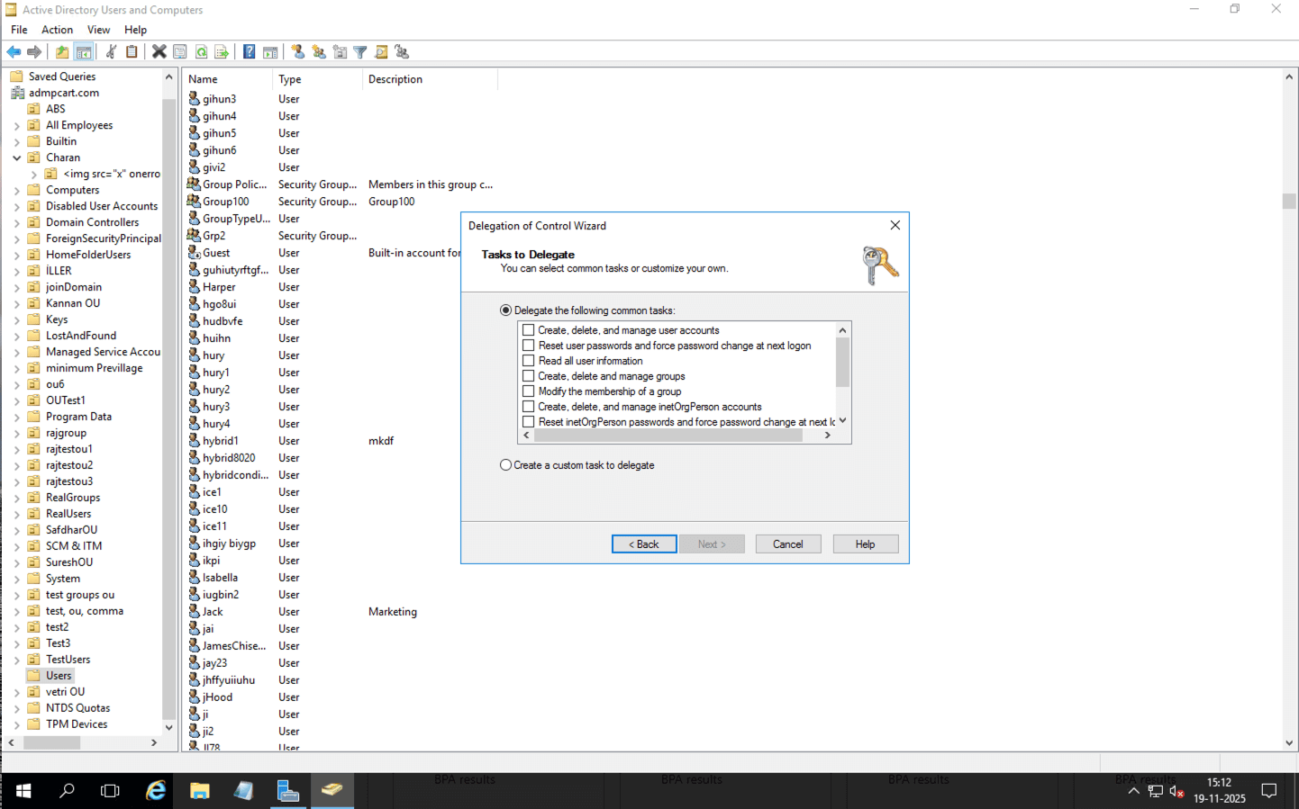Check 'Read all user information'
Viewport: 1299px width, 809px height.
[x=529, y=361]
